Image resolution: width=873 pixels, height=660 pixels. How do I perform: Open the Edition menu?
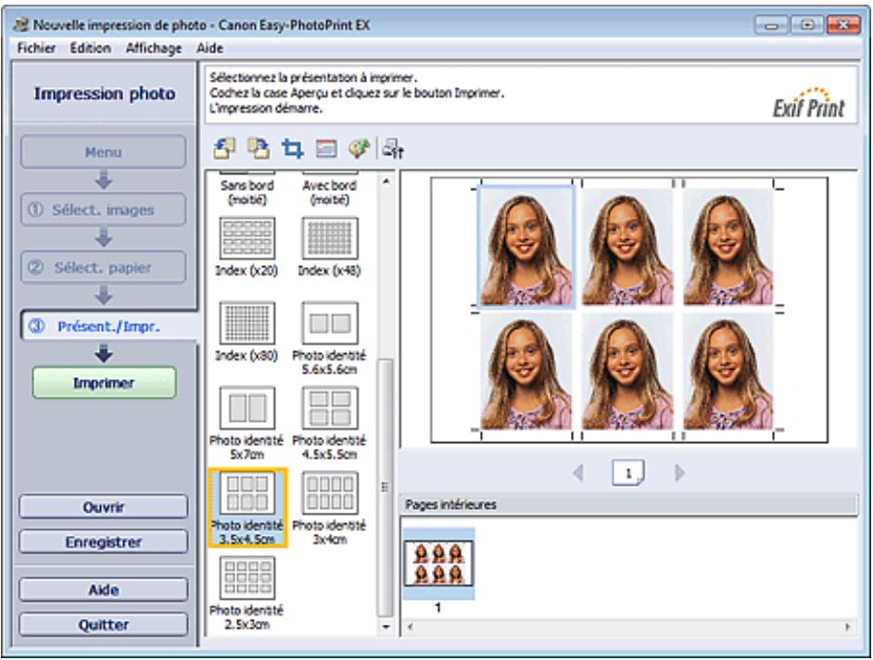(x=90, y=48)
